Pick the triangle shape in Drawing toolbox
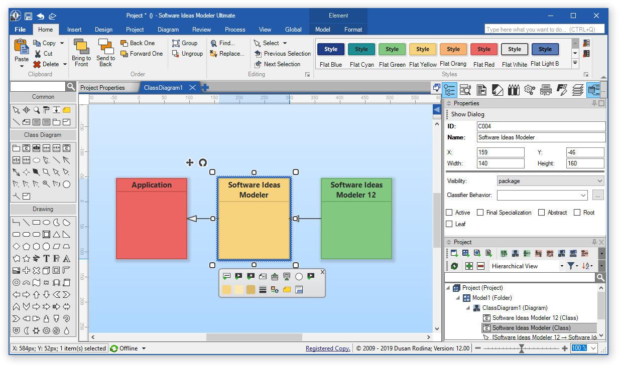Image resolution: width=619 pixels, height=366 pixels. click(x=56, y=235)
